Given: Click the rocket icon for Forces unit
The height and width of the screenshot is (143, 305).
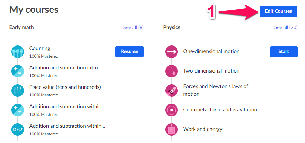Looking at the screenshot, I should 172,91.
